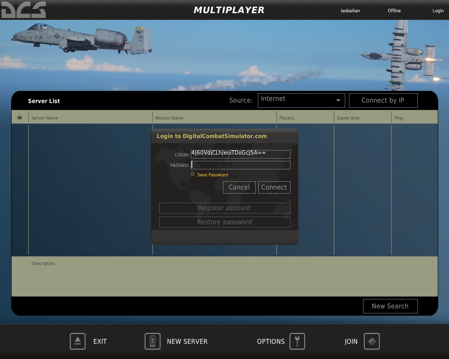Sort by Server Name column
The width and height of the screenshot is (449, 359).
point(91,118)
